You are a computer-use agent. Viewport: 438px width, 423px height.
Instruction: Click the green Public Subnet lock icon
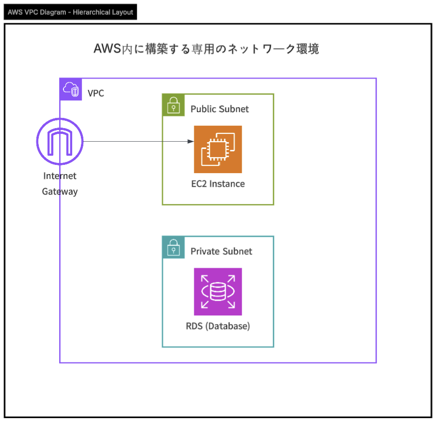point(173,105)
